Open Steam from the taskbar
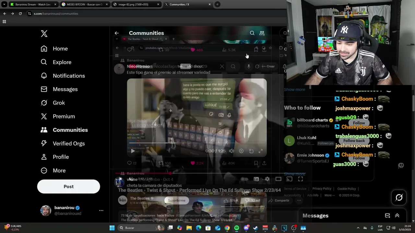Image resolution: width=415 pixels, height=233 pixels. pyautogui.click(x=255, y=228)
